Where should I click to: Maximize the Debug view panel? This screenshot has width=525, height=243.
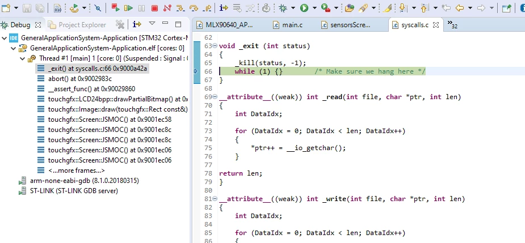pyautogui.click(x=178, y=24)
